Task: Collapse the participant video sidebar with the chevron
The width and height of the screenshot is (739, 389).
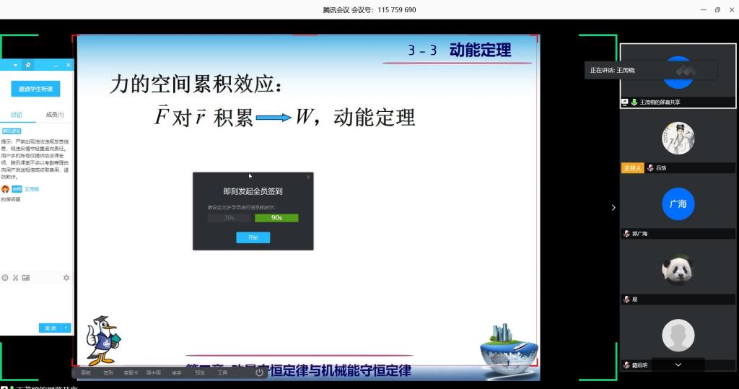Action: point(613,208)
